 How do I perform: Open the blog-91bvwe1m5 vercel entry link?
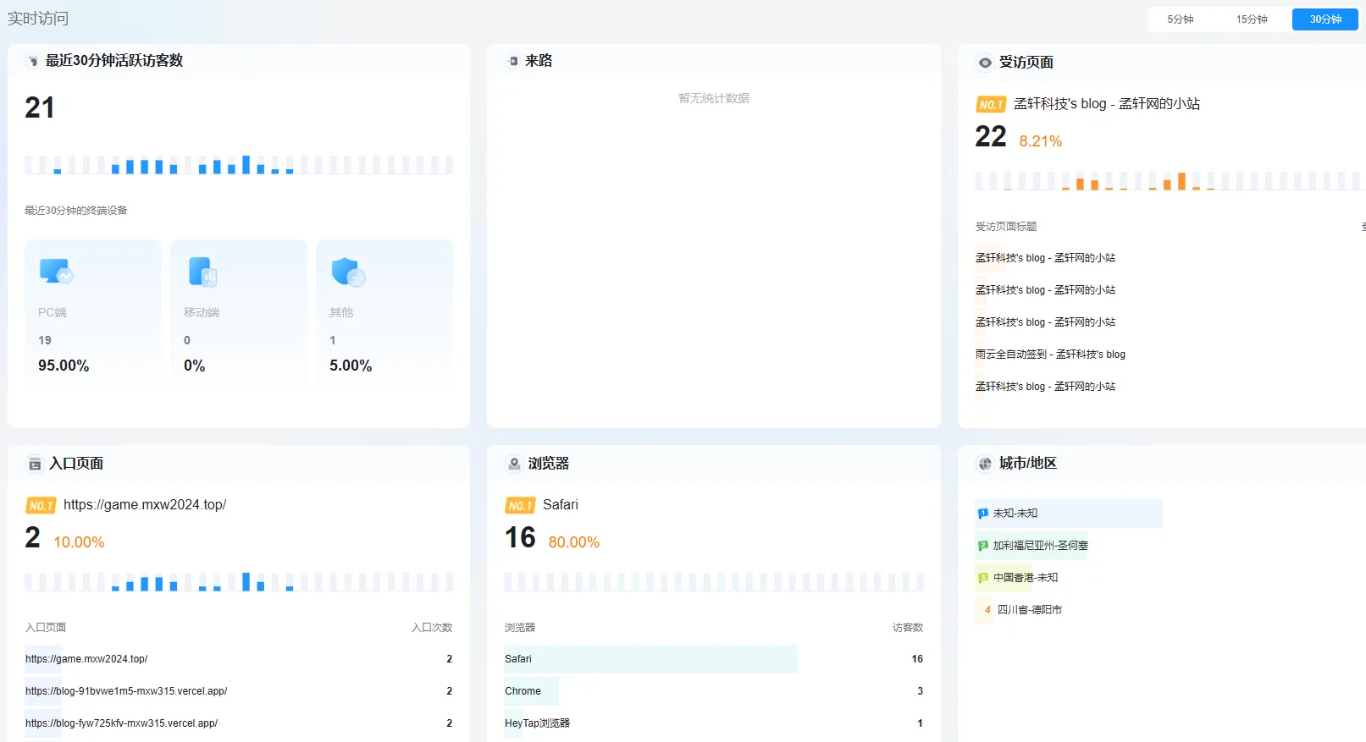(126, 691)
